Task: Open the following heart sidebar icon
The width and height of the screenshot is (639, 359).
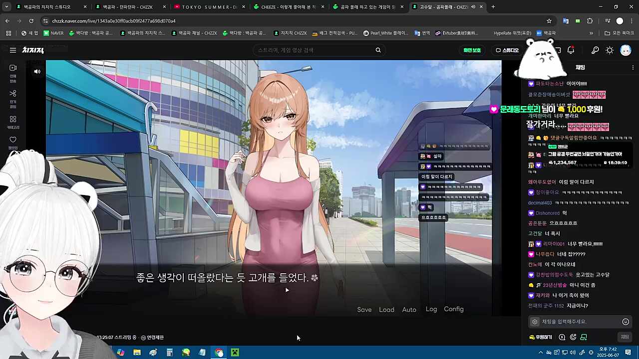Action: (13, 143)
